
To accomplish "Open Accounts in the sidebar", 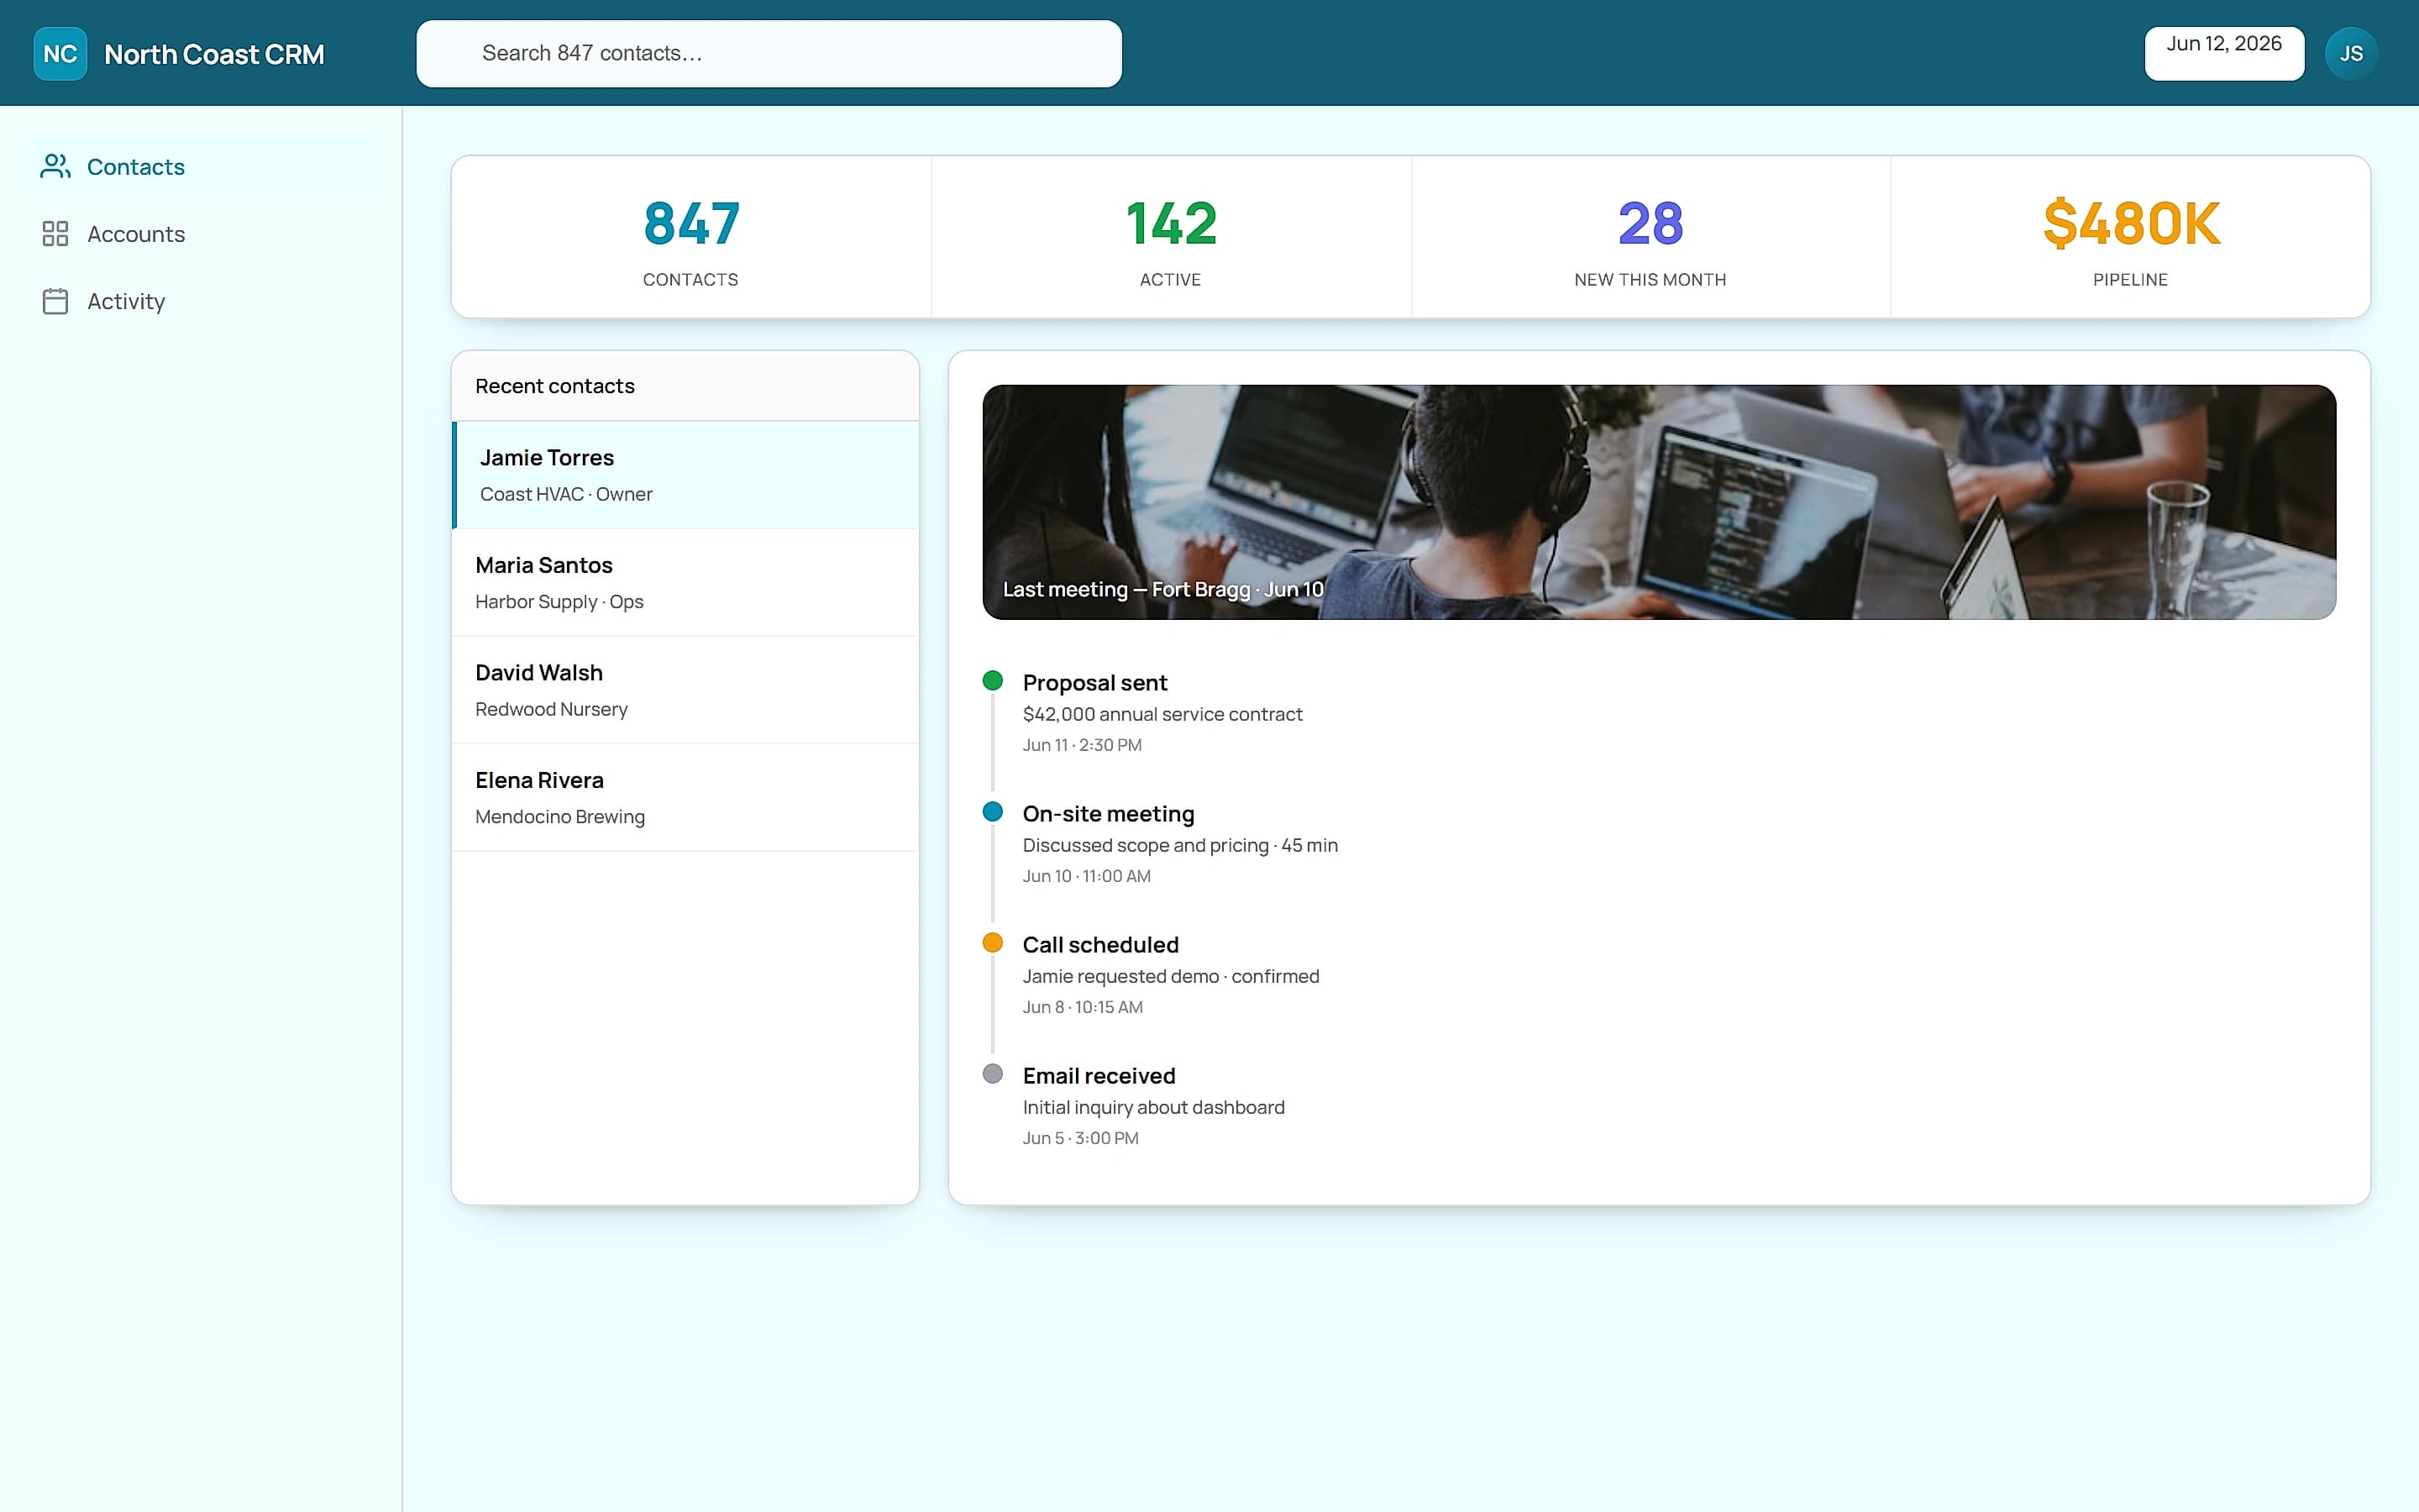I will coord(201,234).
